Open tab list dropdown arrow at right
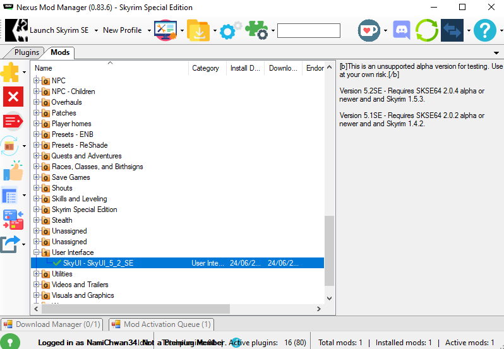Viewport: 504px width, 349px height. [496, 53]
